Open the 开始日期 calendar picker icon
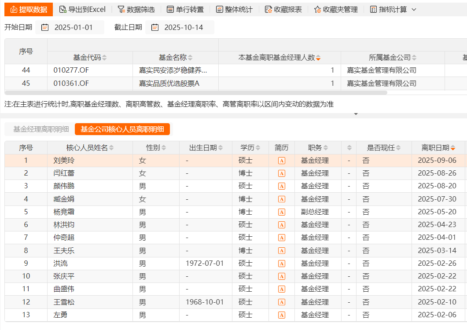Screen dimensions: 467x330 45,27
